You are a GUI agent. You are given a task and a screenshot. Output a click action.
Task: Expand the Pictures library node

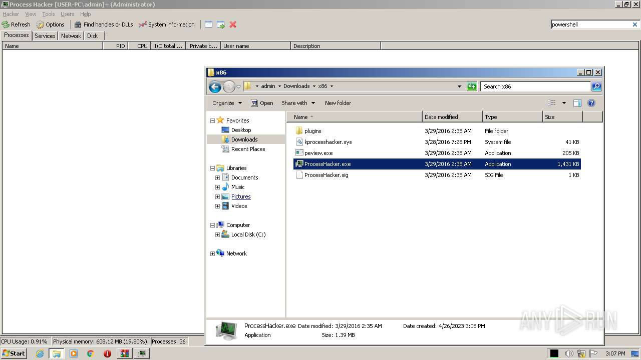pyautogui.click(x=217, y=196)
